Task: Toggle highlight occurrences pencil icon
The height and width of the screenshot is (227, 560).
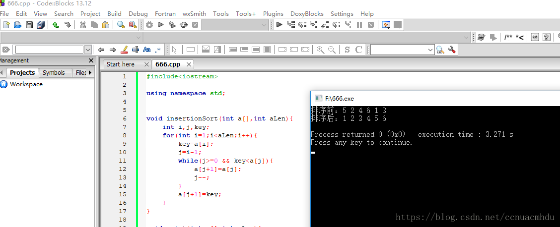Action: coord(124,50)
